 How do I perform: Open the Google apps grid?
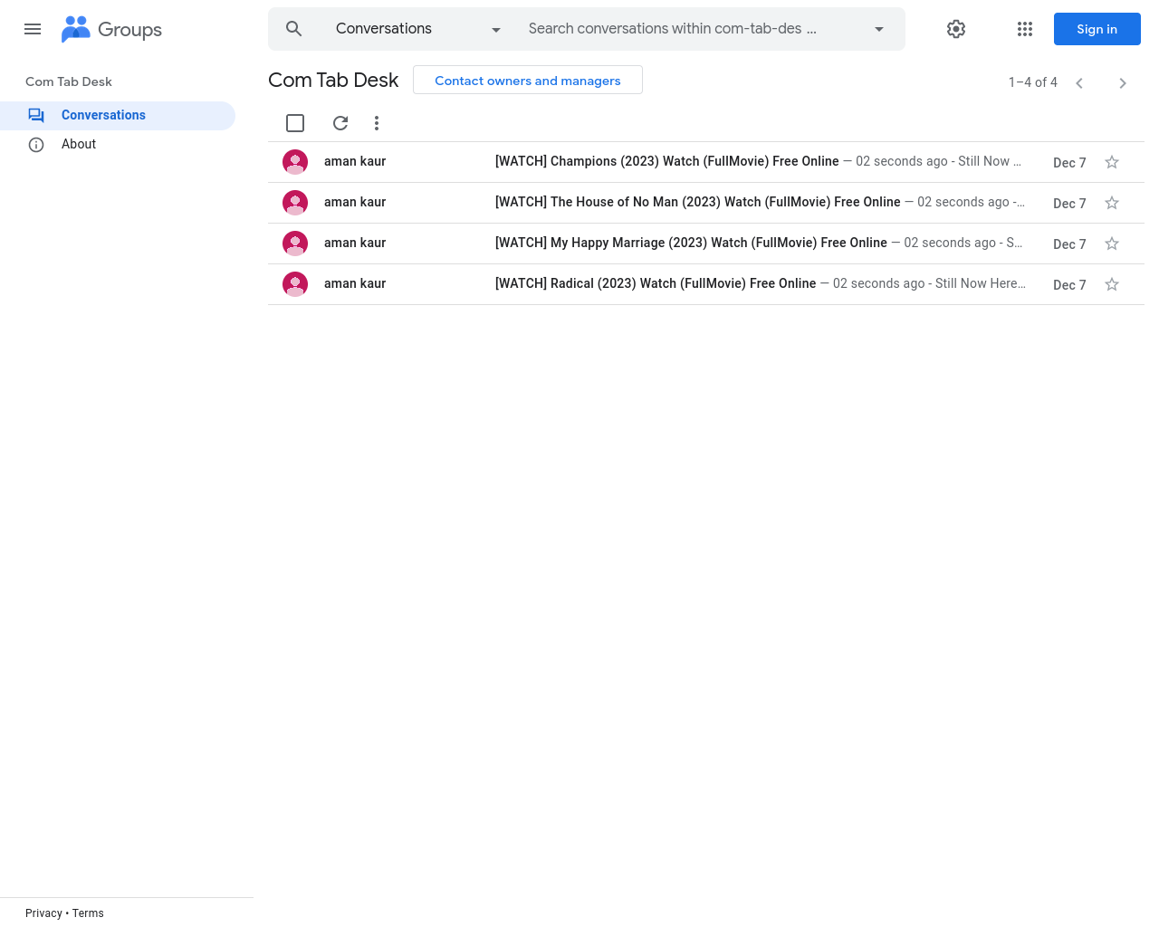[x=1025, y=29]
